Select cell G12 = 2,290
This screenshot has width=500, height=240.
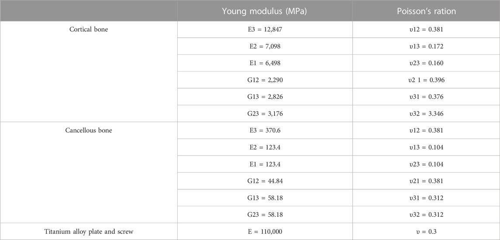[x=265, y=80]
